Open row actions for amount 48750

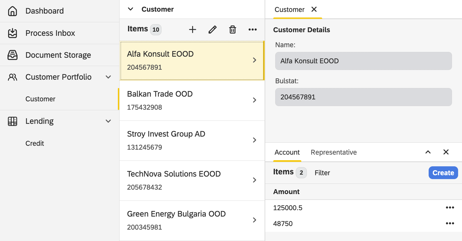click(x=449, y=224)
